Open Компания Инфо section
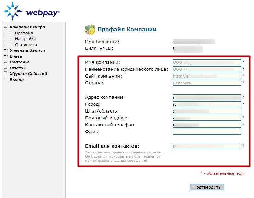The image size is (254, 198). click(x=27, y=27)
